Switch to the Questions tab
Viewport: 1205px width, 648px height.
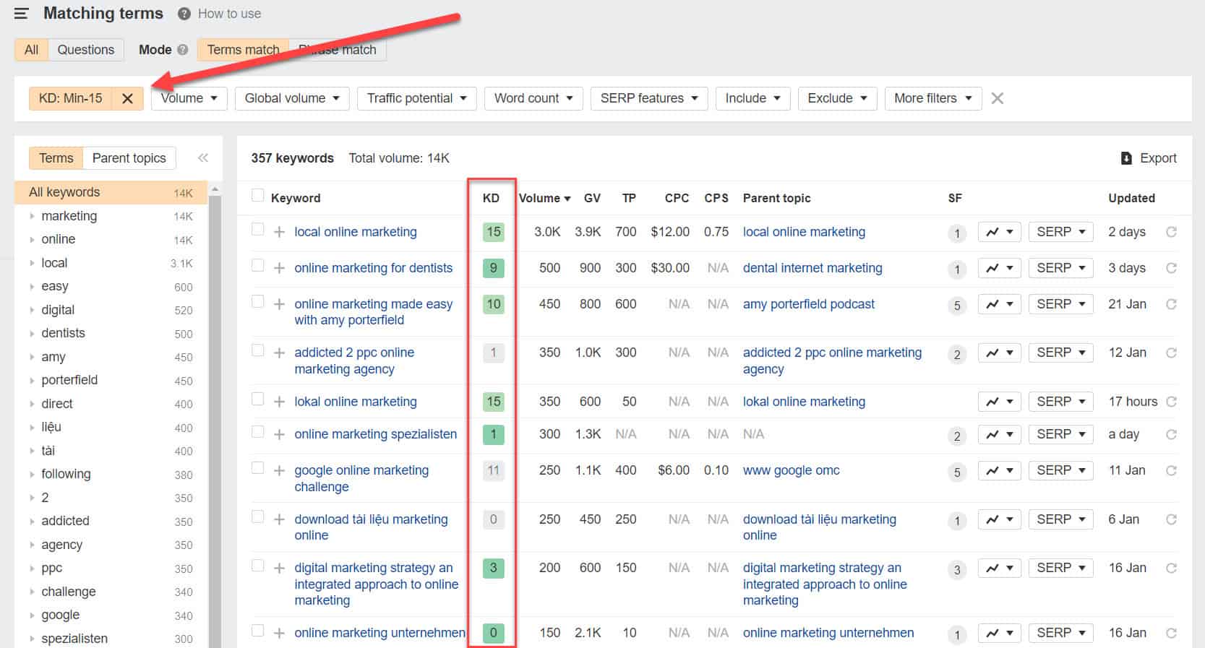coord(86,50)
